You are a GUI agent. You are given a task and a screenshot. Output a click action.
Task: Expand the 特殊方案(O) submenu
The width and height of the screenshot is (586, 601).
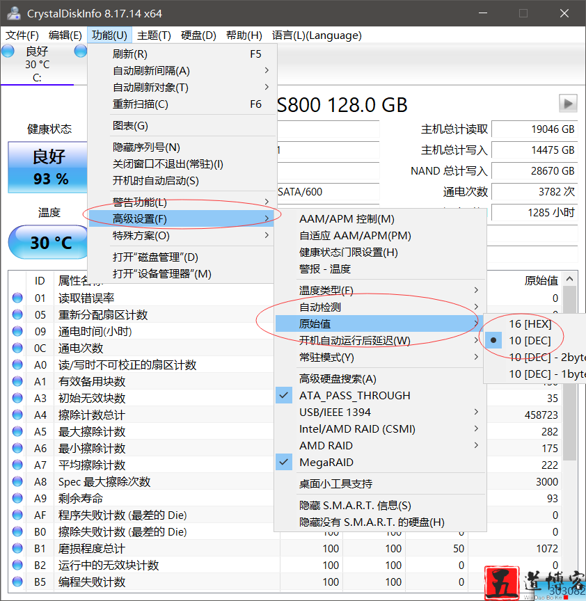[x=182, y=236]
